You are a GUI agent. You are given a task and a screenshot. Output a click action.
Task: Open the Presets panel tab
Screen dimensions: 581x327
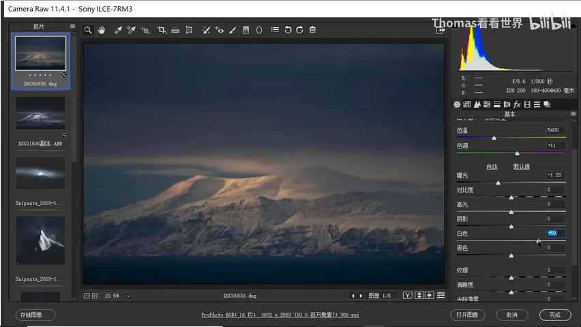pyautogui.click(x=537, y=104)
